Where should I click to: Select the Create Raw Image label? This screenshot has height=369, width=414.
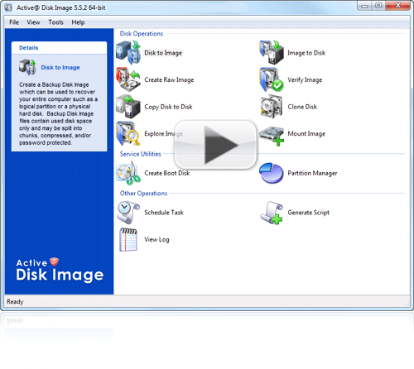point(169,79)
